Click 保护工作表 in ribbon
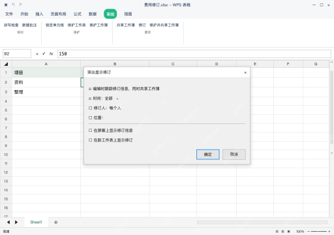Screen dimensions: 334x235 pos(77,25)
